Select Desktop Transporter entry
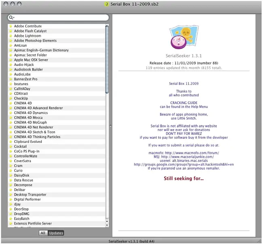 point(57,195)
